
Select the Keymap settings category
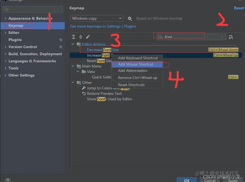click(33, 26)
